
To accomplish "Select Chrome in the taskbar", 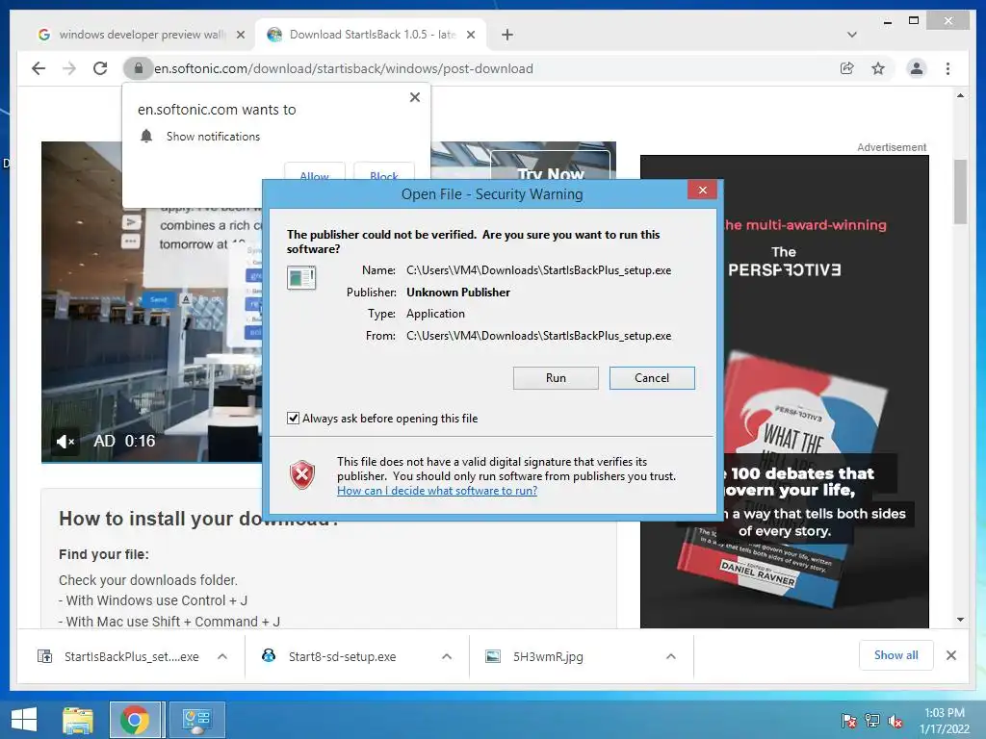I will 135,720.
